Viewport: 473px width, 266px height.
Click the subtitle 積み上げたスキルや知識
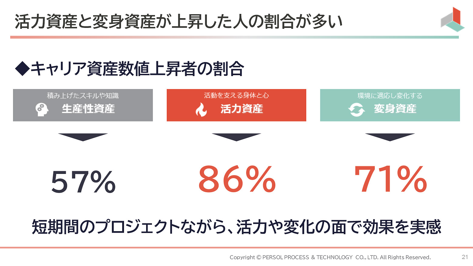83,96
